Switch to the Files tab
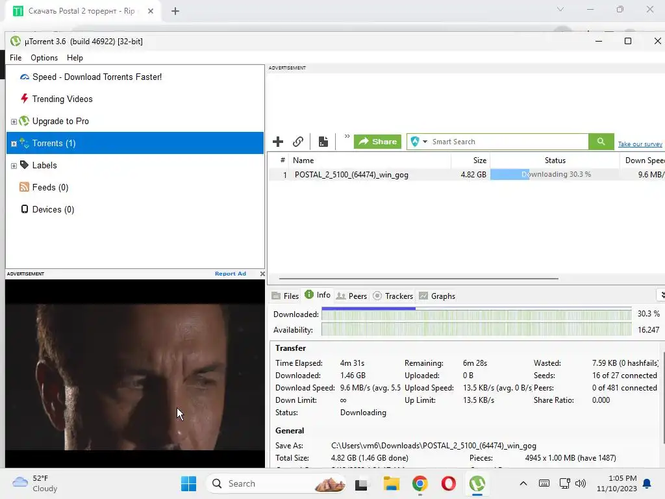 (286, 296)
